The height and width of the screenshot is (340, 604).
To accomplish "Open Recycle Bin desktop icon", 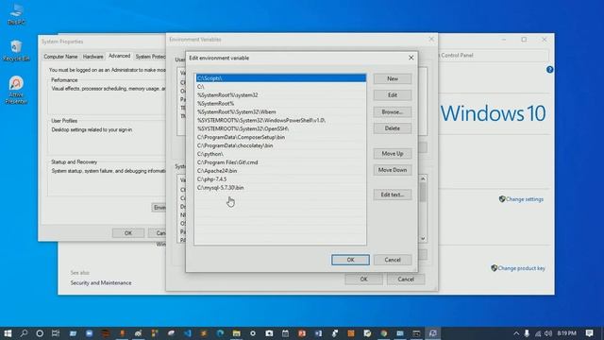I will pos(16,50).
